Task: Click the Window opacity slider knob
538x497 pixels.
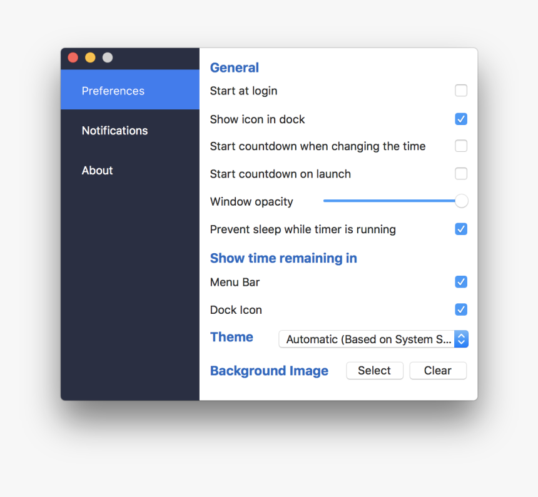Action: click(462, 201)
